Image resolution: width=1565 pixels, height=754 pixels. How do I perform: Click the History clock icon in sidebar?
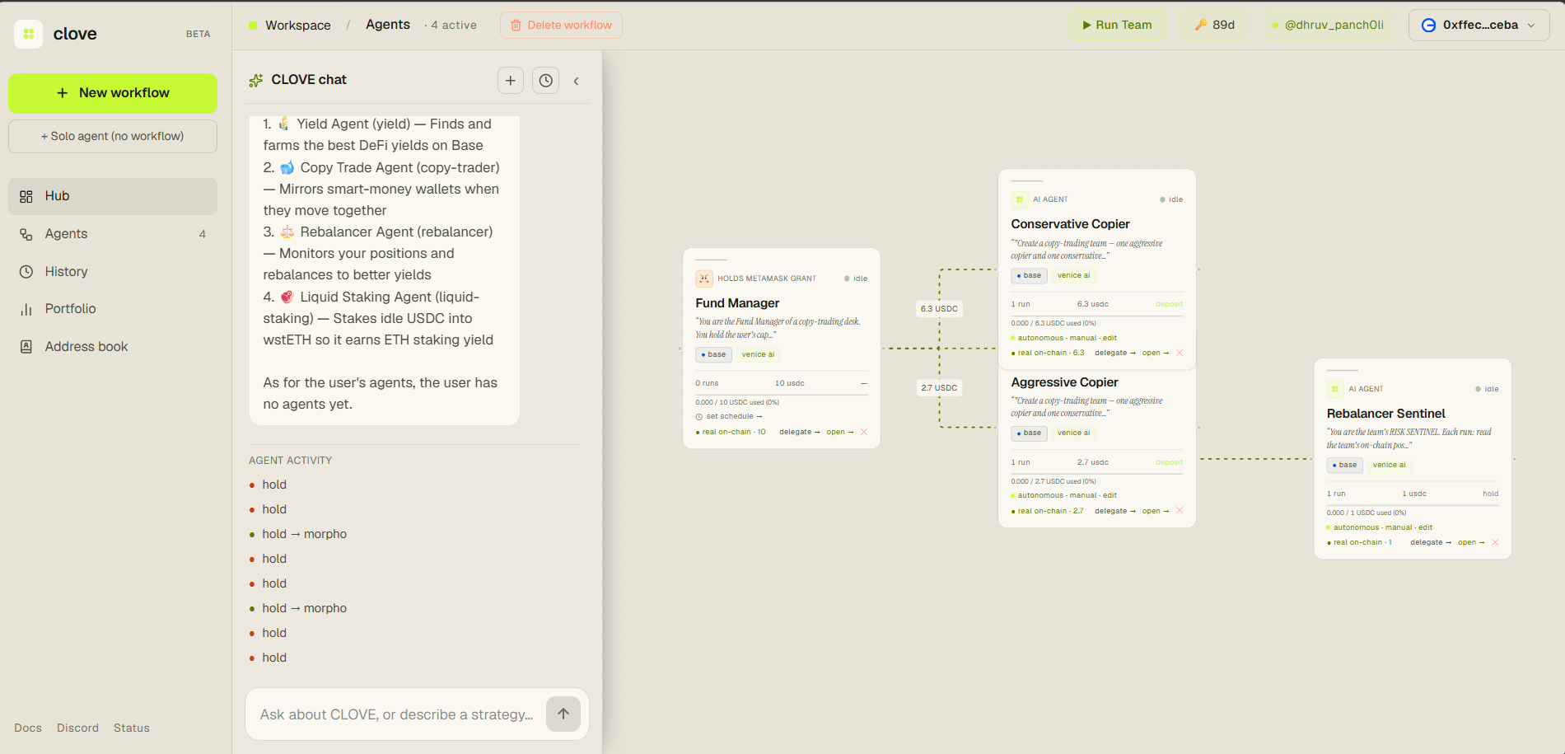point(26,272)
